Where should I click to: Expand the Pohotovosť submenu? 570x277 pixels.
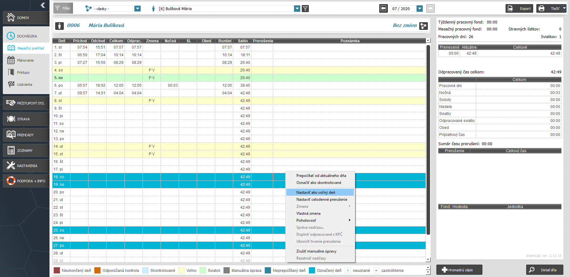pos(350,220)
